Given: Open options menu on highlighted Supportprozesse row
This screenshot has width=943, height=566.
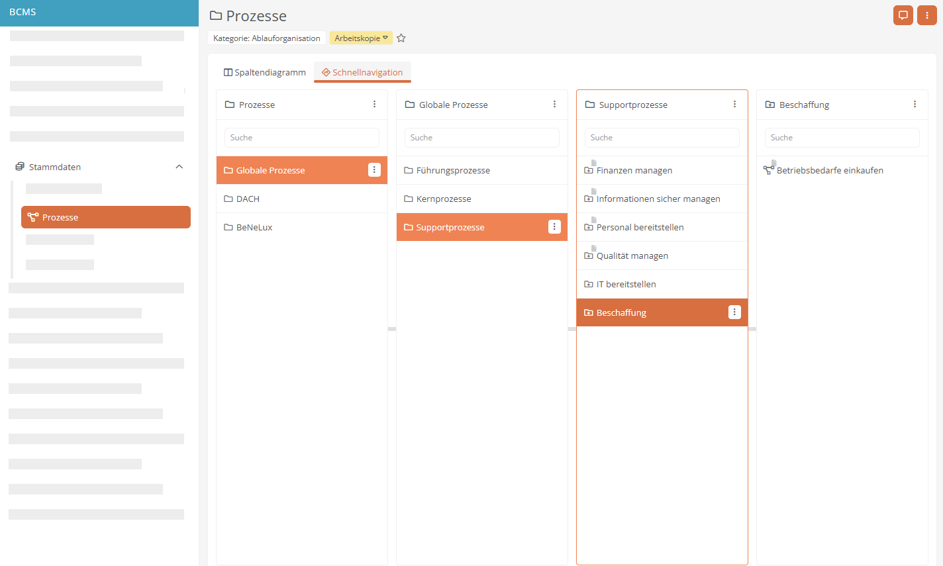Looking at the screenshot, I should click(x=554, y=227).
